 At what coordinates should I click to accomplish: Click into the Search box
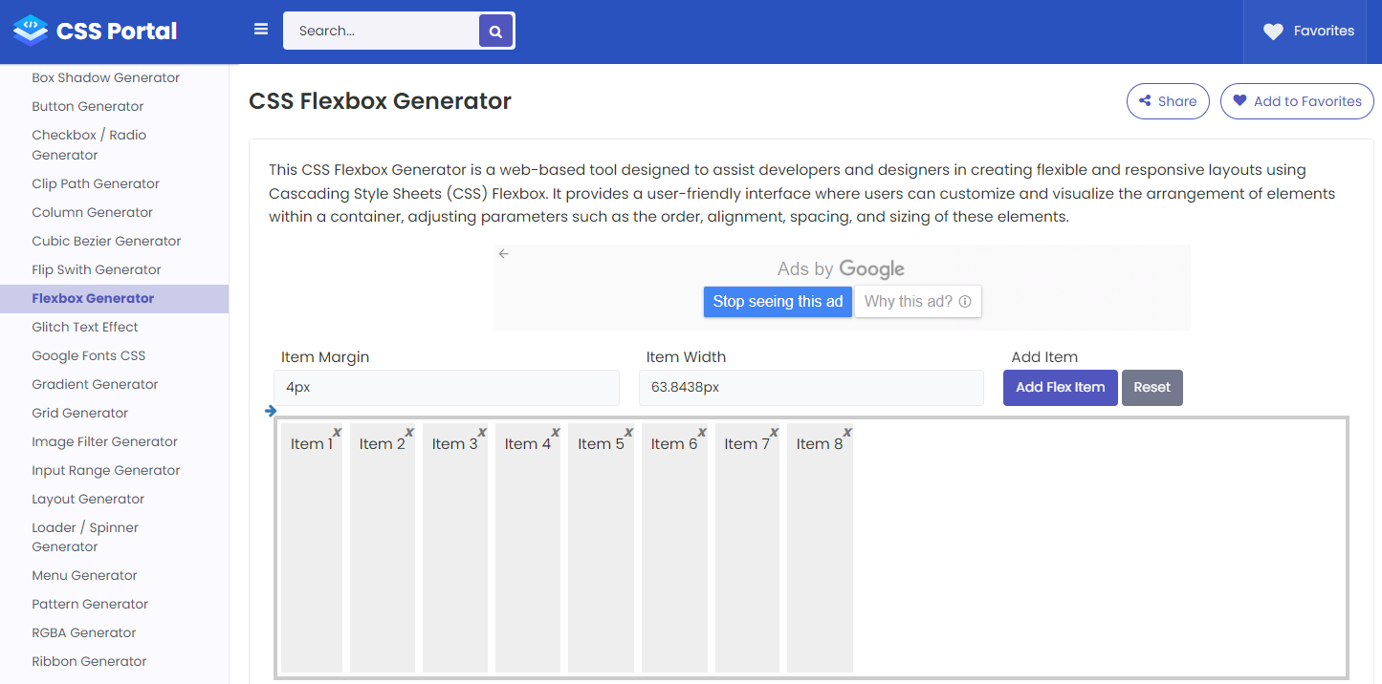click(x=383, y=31)
